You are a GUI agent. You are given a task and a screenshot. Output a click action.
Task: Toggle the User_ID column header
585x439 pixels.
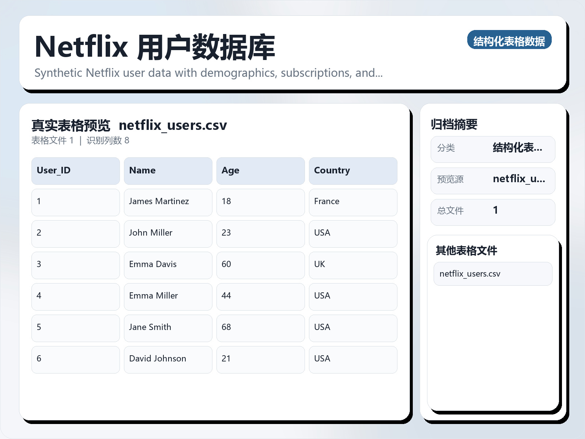coord(75,170)
